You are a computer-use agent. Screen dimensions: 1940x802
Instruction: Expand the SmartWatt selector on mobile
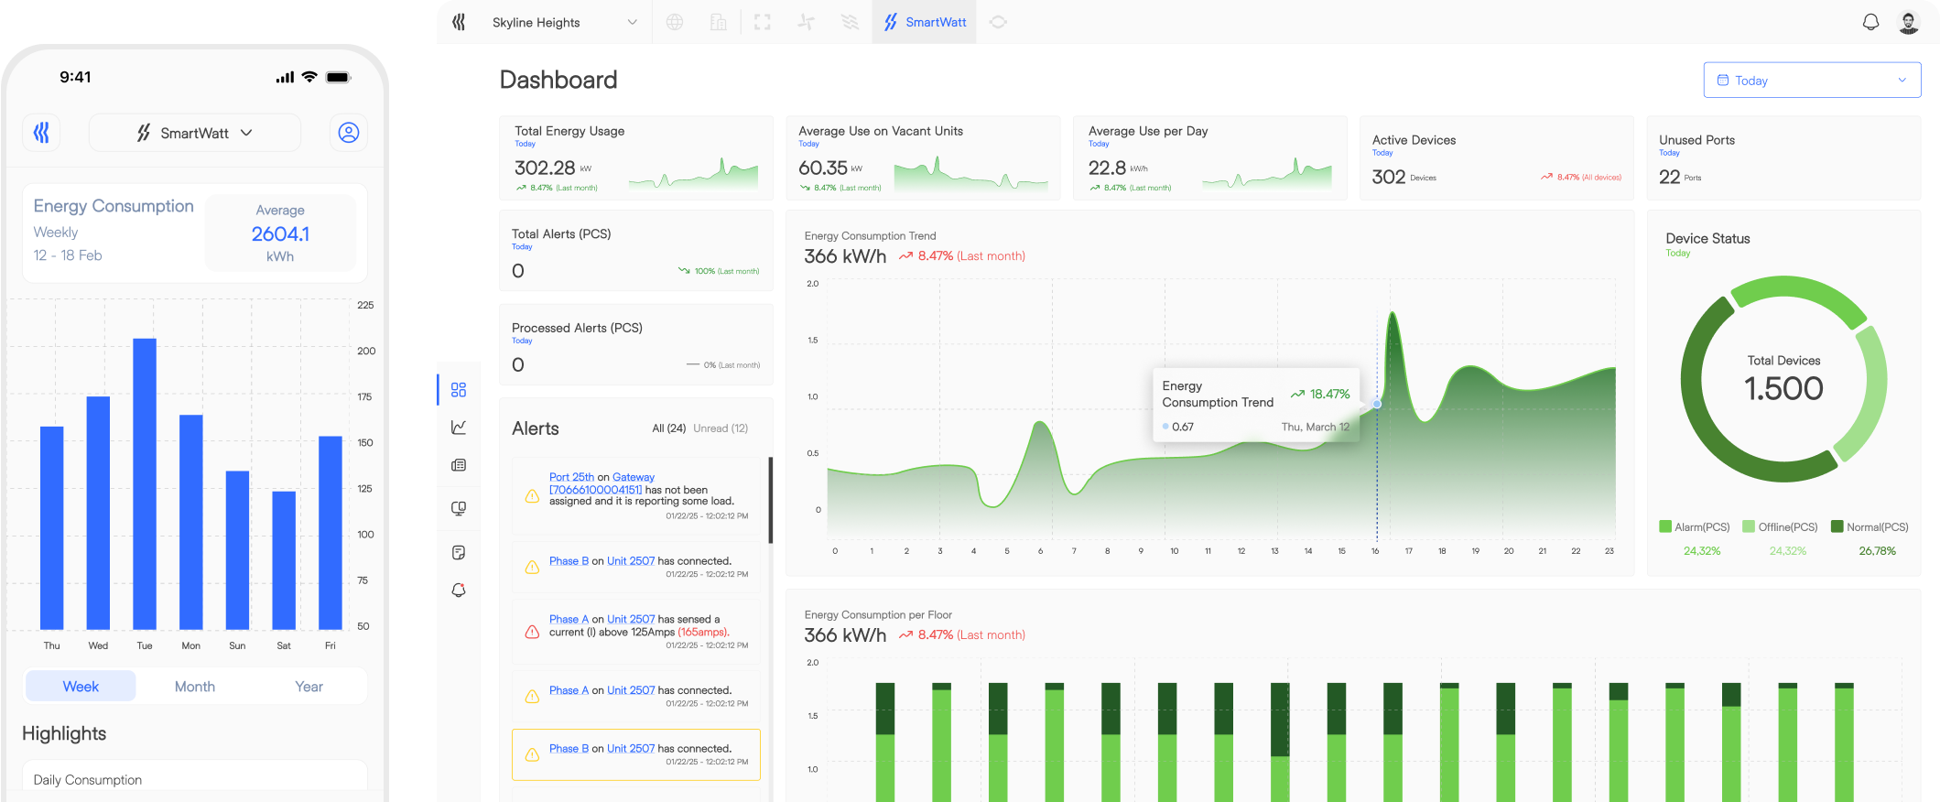194,133
